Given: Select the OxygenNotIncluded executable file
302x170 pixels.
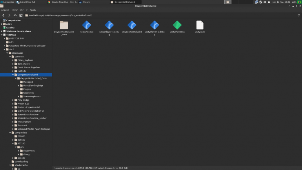Looking at the screenshot, I should click(132, 25).
